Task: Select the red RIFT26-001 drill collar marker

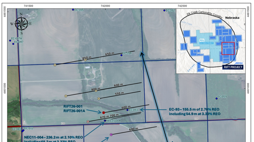Action: [103, 112]
